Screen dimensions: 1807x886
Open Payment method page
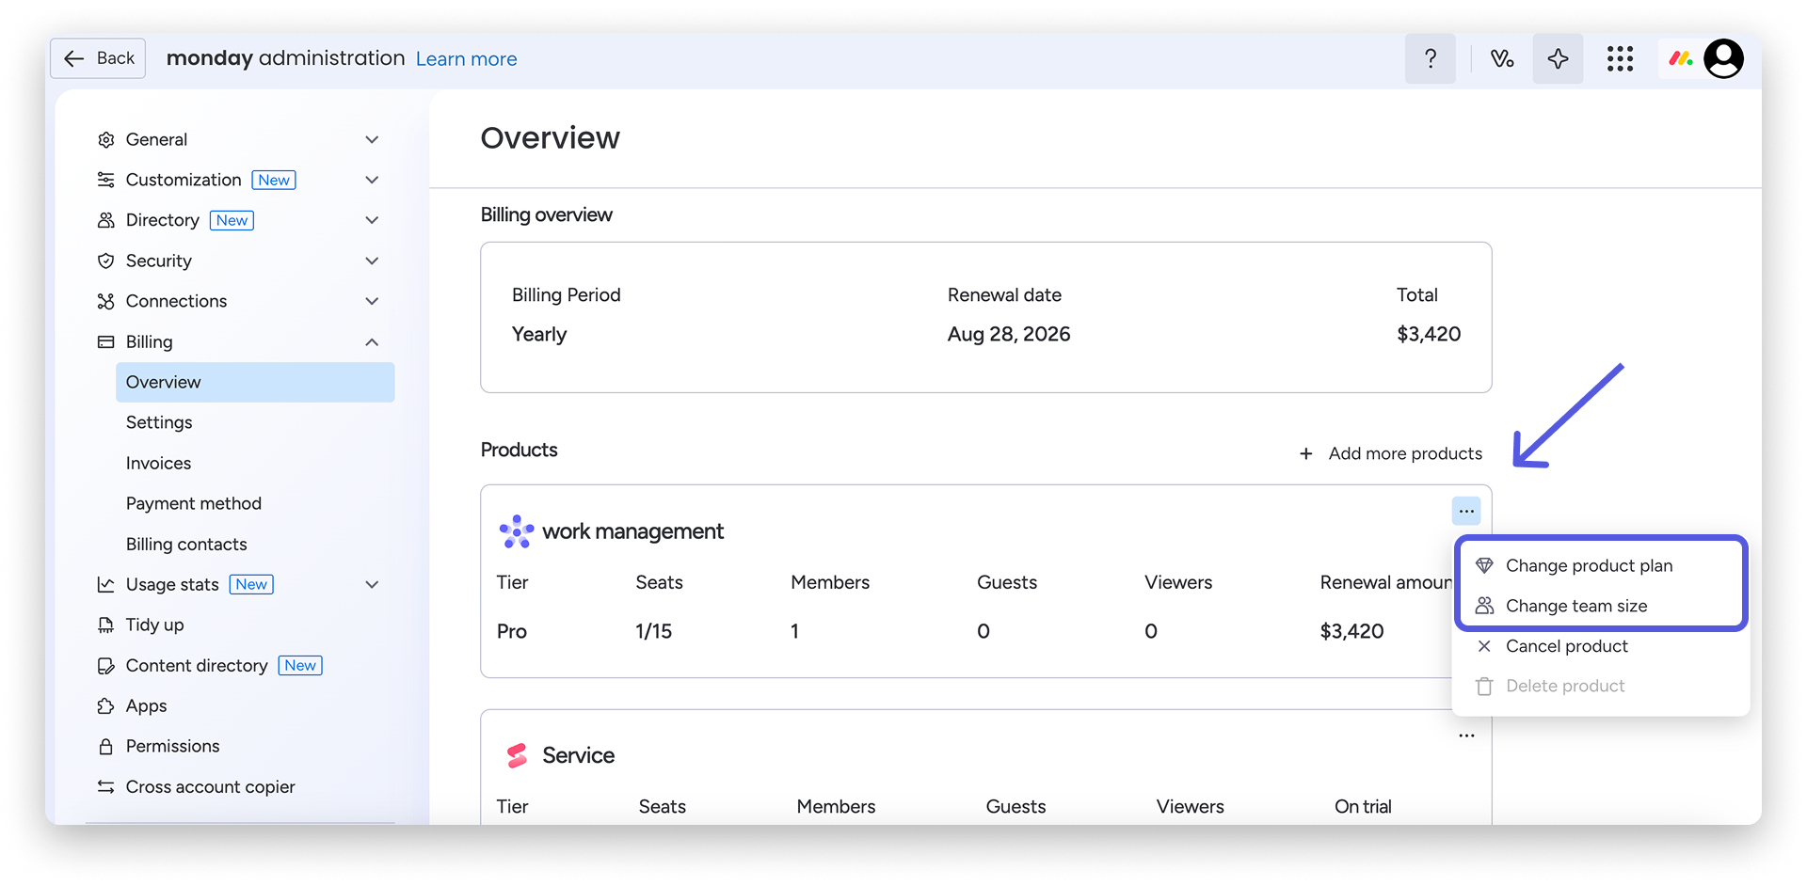point(194,503)
